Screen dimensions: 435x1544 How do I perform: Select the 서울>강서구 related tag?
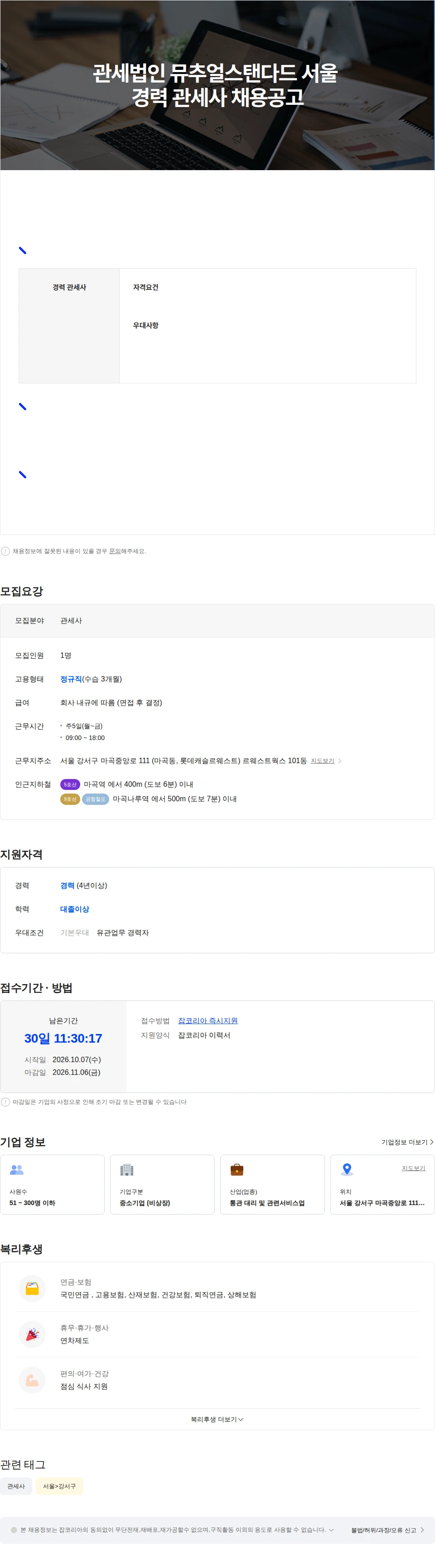pos(59,1486)
